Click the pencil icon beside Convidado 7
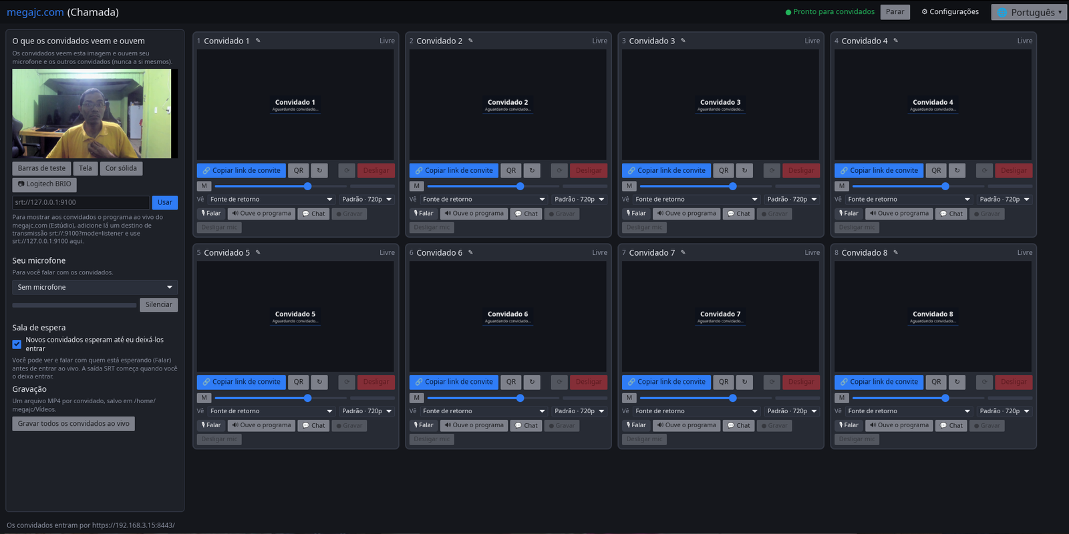This screenshot has height=534, width=1069. pos(683,252)
